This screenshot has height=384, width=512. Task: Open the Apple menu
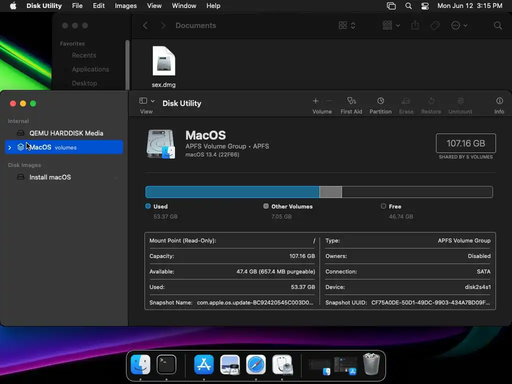[x=13, y=6]
